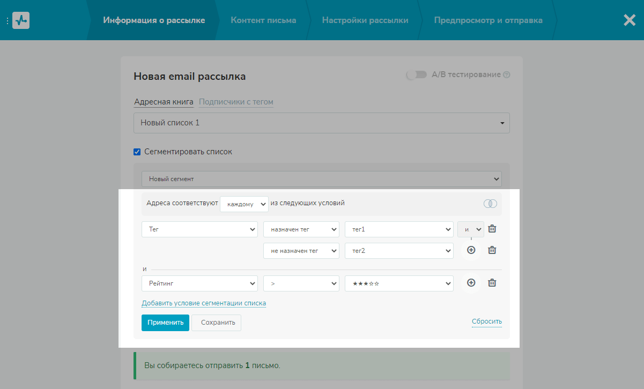This screenshot has height=389, width=644.
Task: Click the Сбросить link
Action: point(486,322)
